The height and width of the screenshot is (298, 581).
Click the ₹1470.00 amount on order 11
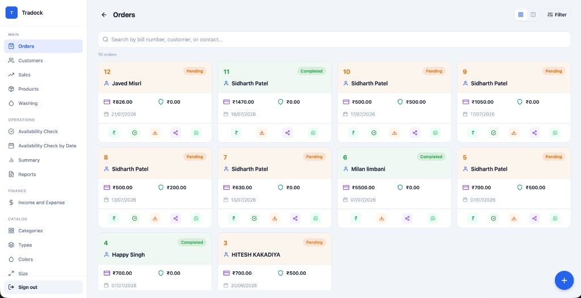pos(243,102)
